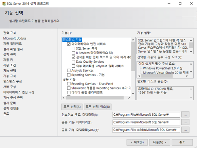Viewport: 197px width, 148px height.
Task: Click the 기능 규칙 step in sidebar
Action: click(x=9, y=76)
